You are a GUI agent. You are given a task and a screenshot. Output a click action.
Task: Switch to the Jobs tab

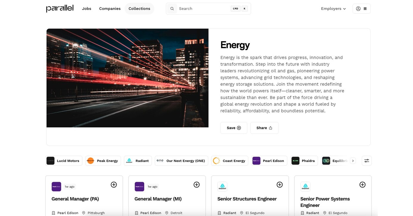[86, 8]
